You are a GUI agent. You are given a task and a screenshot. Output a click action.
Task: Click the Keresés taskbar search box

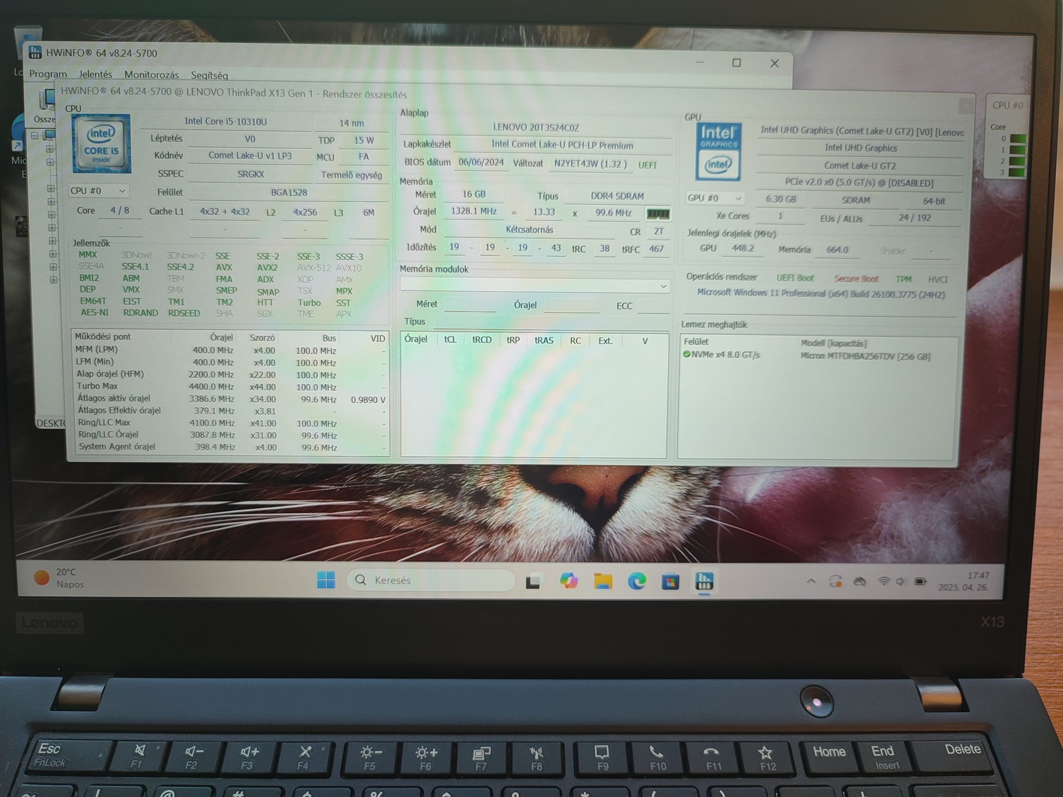tap(431, 580)
